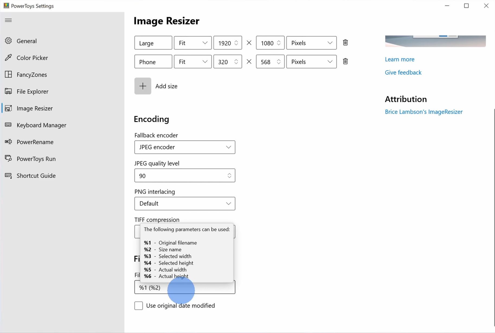Click the Image Resizer sidebar icon
The height and width of the screenshot is (333, 495).
pyautogui.click(x=8, y=108)
